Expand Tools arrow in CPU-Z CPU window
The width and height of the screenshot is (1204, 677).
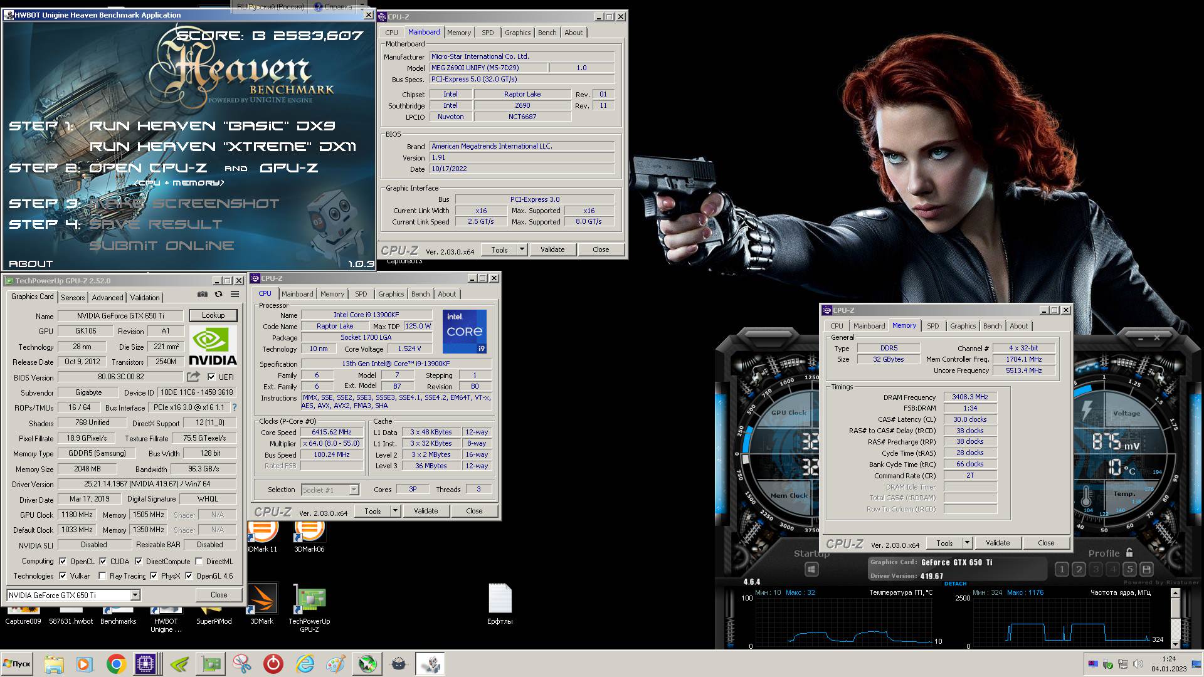point(395,511)
